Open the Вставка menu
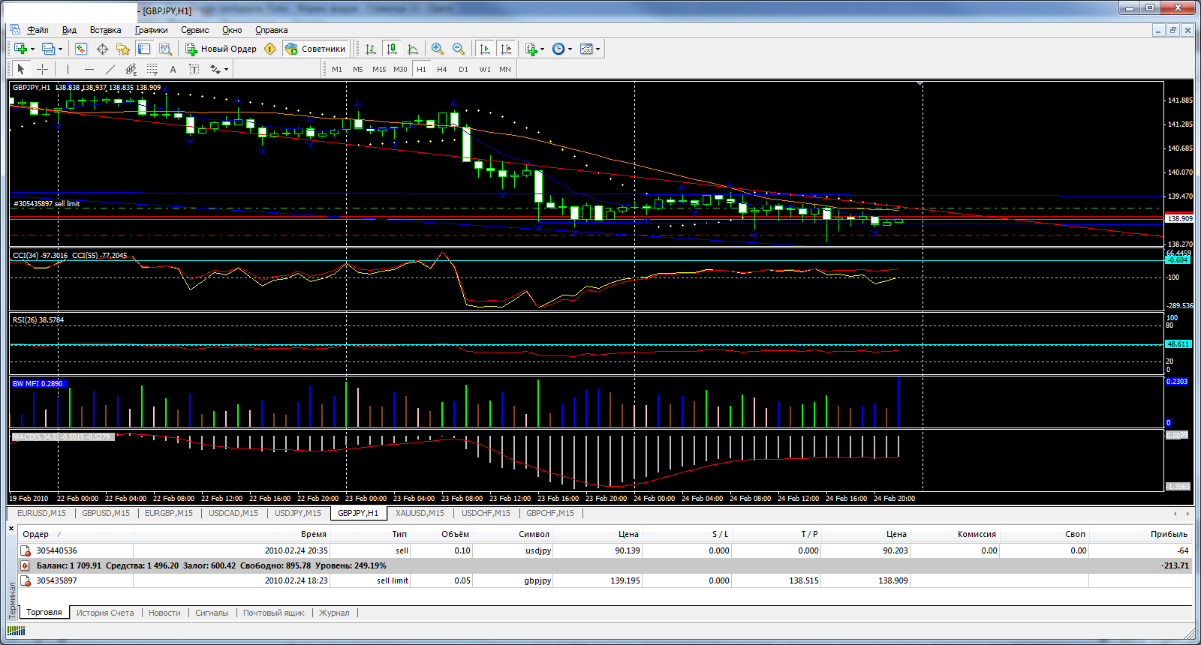Viewport: 1201px width, 645px height. (x=105, y=30)
